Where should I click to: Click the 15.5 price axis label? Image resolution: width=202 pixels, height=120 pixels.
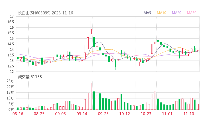coord(10,33)
